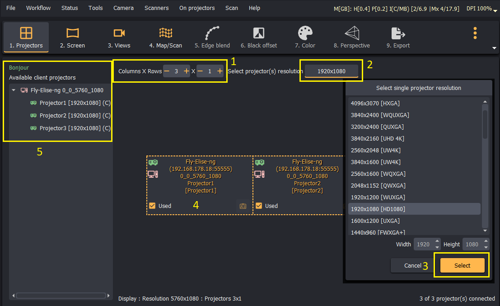Go to the 8. Perspective step
500x306 pixels.
pos(352,37)
